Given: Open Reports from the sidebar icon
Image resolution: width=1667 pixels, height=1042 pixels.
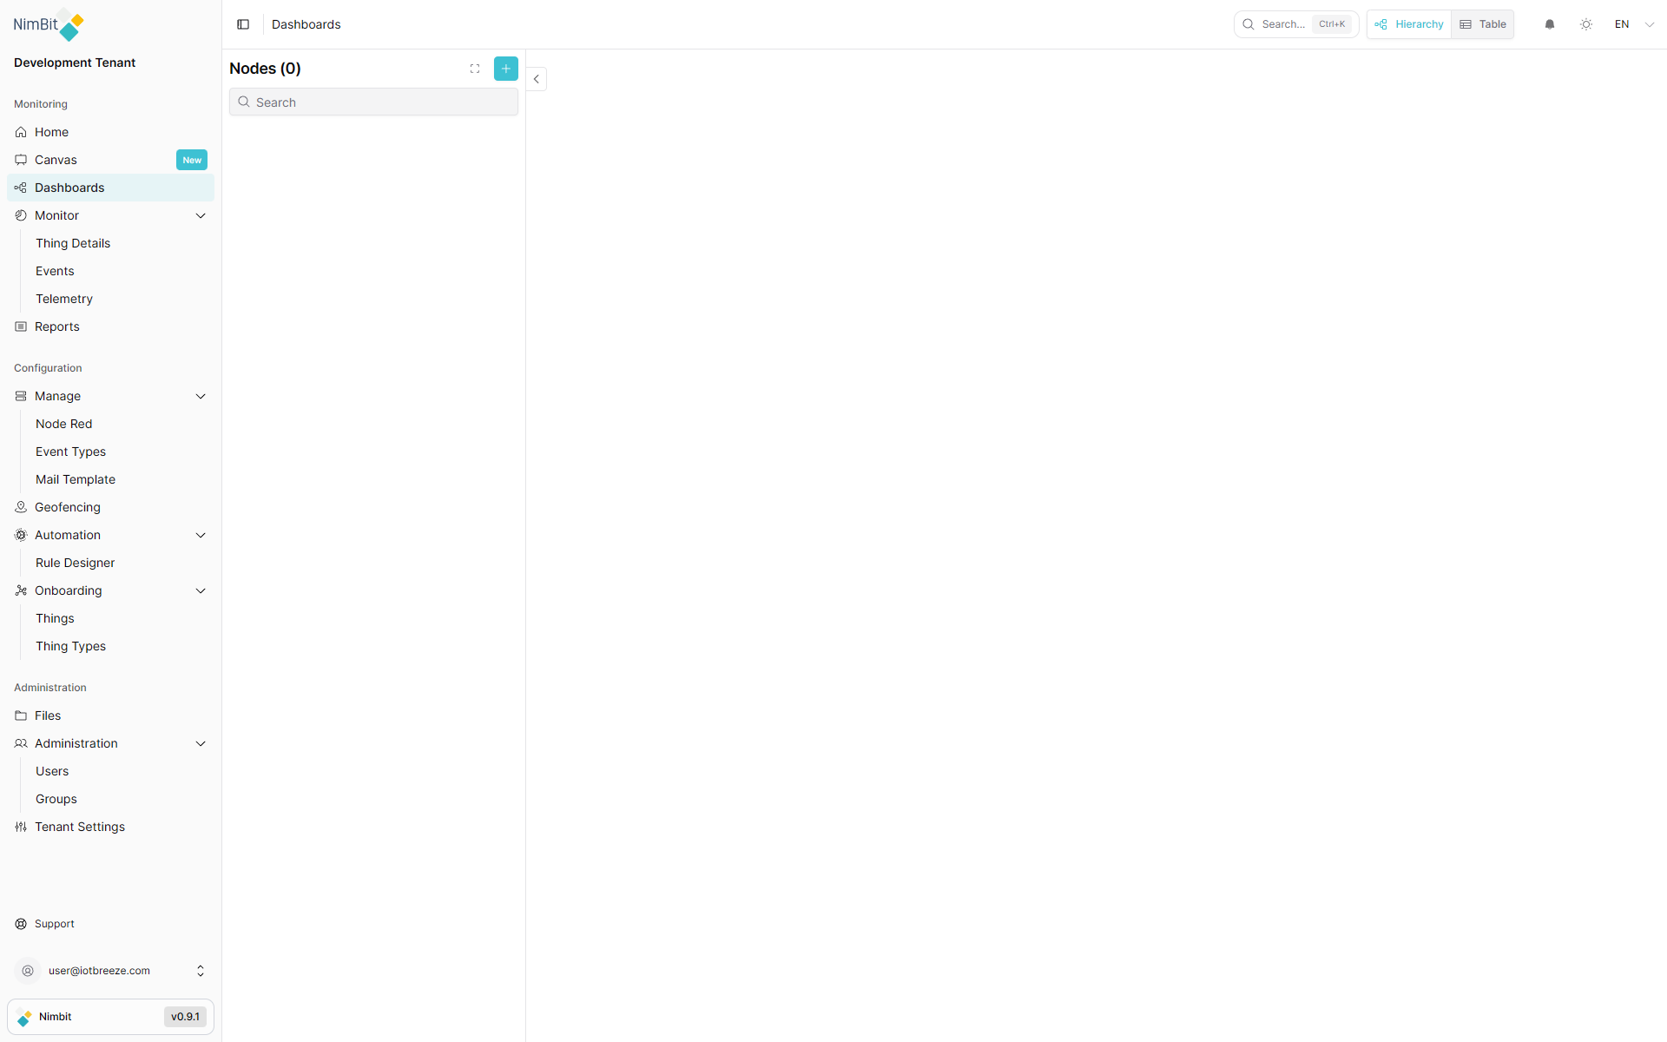Looking at the screenshot, I should pos(21,326).
